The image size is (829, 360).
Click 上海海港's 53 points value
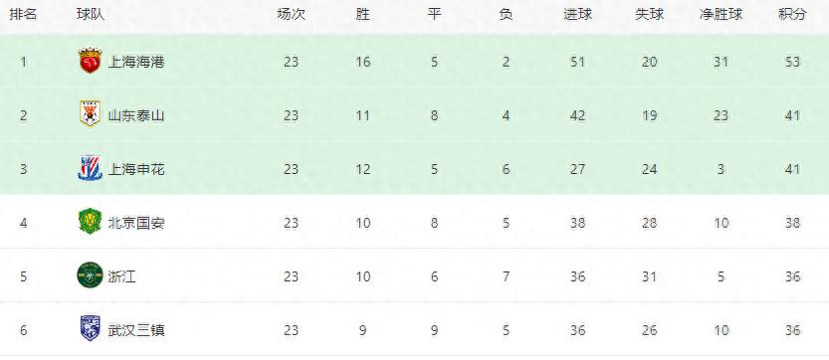coord(792,63)
